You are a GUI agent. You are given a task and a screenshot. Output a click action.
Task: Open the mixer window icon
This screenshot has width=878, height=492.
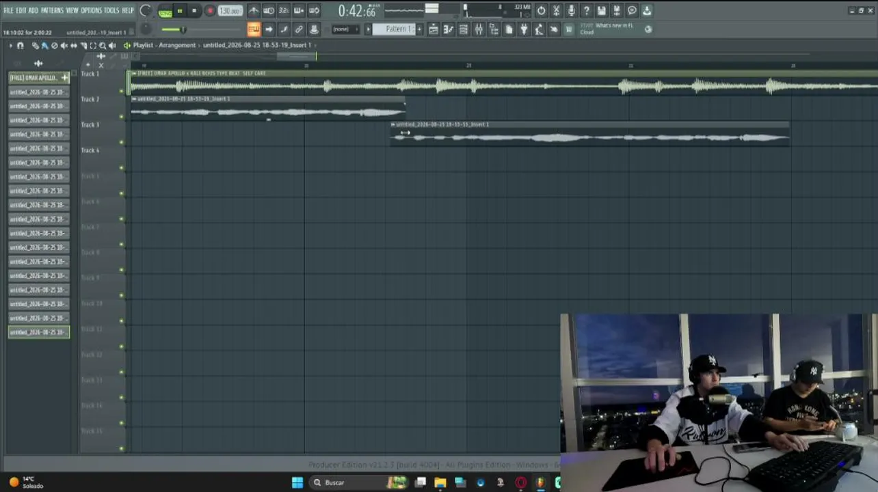[x=479, y=29]
